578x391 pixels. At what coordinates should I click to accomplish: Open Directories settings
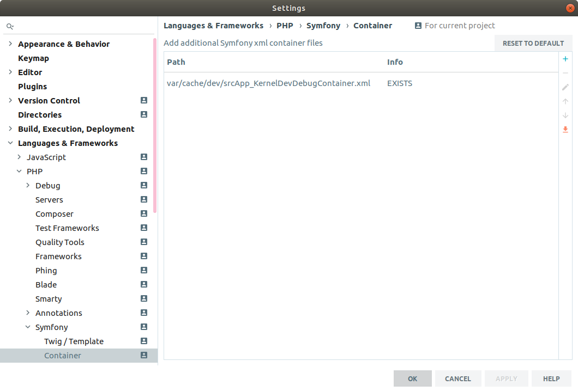[x=40, y=115]
